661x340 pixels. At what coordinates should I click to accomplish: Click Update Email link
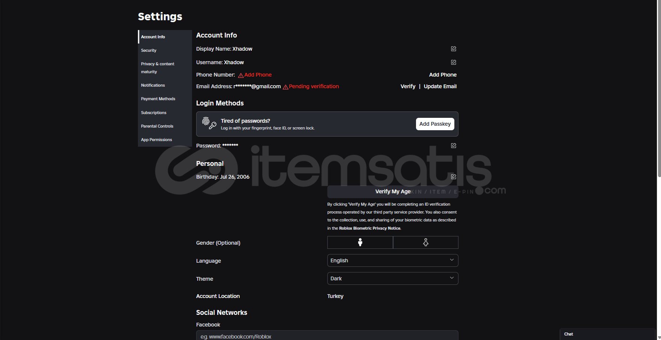coord(440,86)
